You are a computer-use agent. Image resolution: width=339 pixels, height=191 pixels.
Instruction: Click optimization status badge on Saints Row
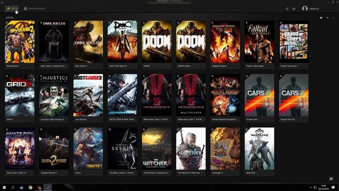point(7,129)
